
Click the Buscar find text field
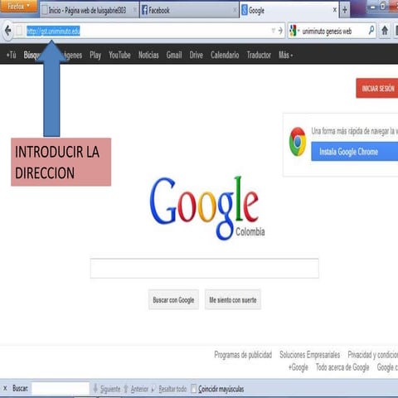tap(61, 388)
